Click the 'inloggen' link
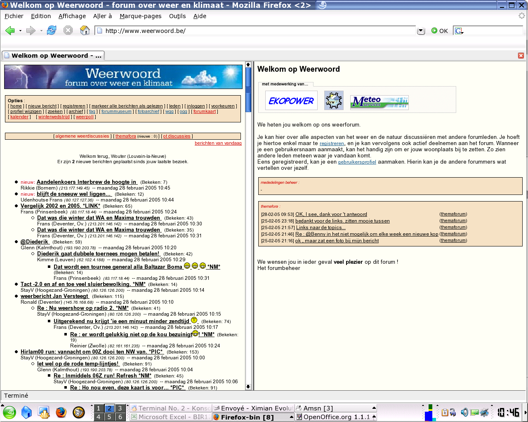Viewport: 528px width, 422px height. [196, 106]
